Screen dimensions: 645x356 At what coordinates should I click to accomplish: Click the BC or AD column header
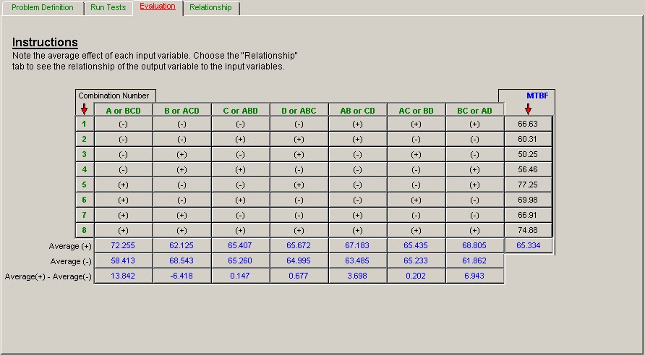[474, 111]
